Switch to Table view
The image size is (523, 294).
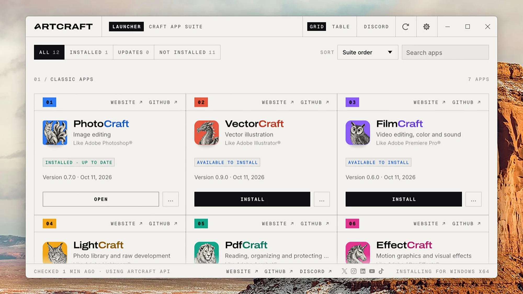click(x=341, y=27)
